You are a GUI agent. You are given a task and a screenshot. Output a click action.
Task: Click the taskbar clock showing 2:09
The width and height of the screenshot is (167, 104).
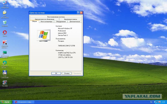click(163, 102)
